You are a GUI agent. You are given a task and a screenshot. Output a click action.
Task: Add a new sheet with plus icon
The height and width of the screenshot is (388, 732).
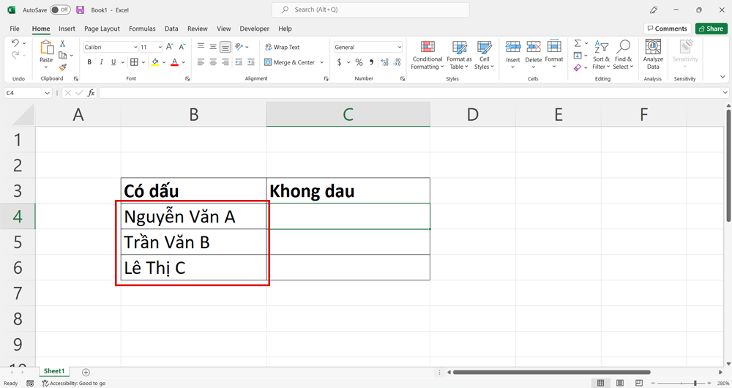click(86, 372)
